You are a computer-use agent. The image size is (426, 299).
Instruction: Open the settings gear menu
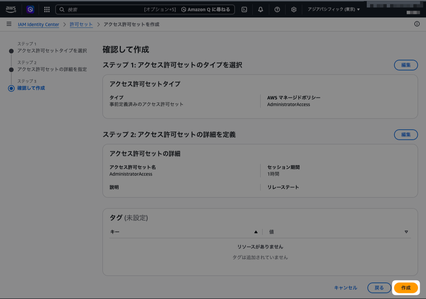pyautogui.click(x=294, y=10)
